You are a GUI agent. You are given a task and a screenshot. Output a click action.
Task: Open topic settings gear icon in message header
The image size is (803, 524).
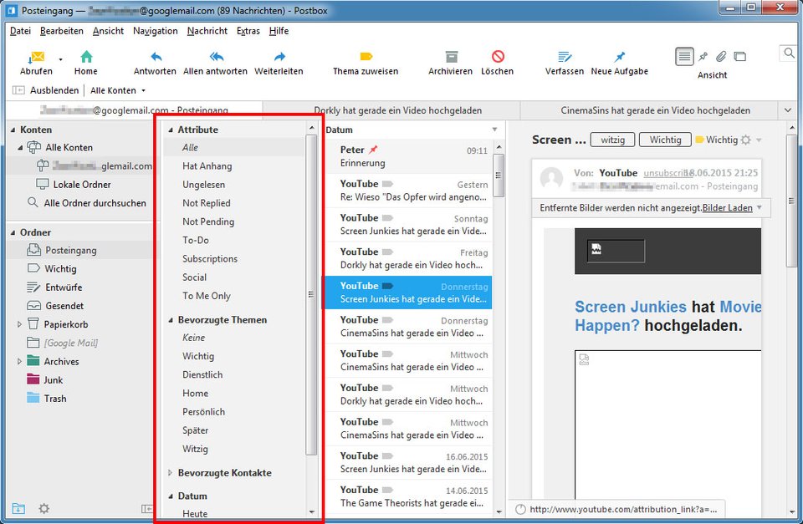click(x=746, y=140)
